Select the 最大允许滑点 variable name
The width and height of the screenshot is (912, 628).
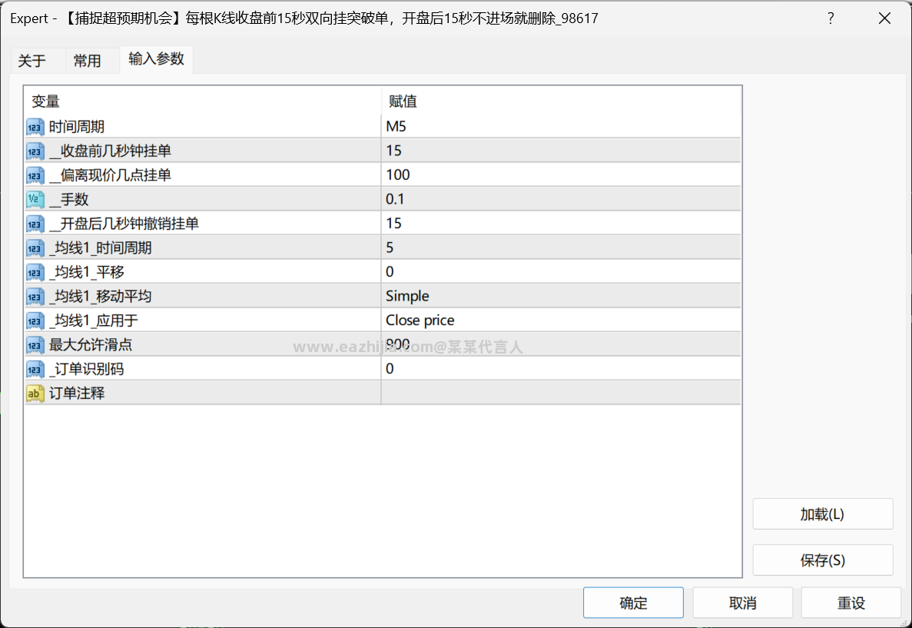pos(91,345)
